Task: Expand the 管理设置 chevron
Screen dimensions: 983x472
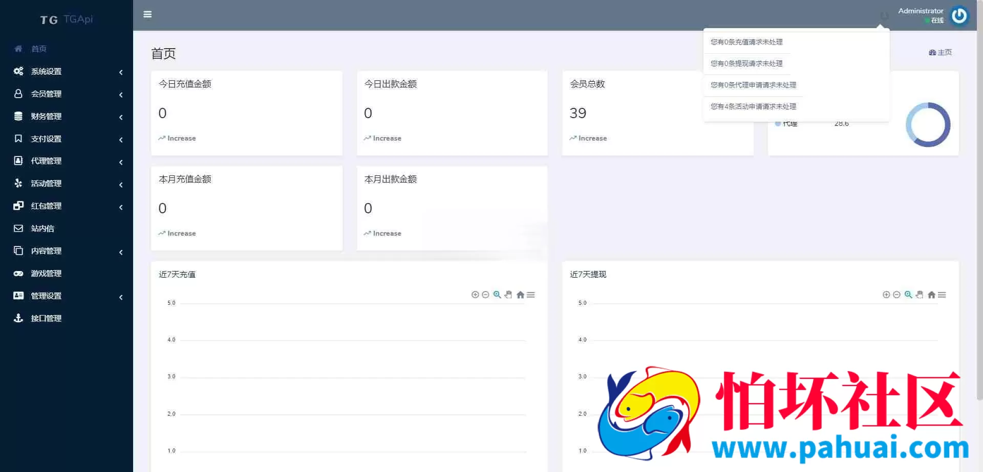Action: pyautogui.click(x=121, y=297)
